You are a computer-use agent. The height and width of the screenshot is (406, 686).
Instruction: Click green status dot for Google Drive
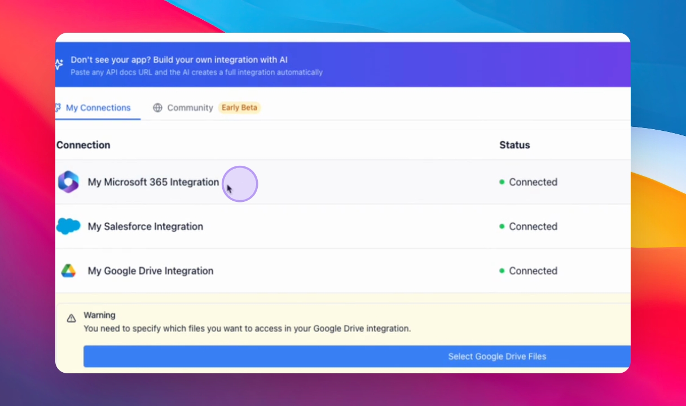tap(502, 271)
